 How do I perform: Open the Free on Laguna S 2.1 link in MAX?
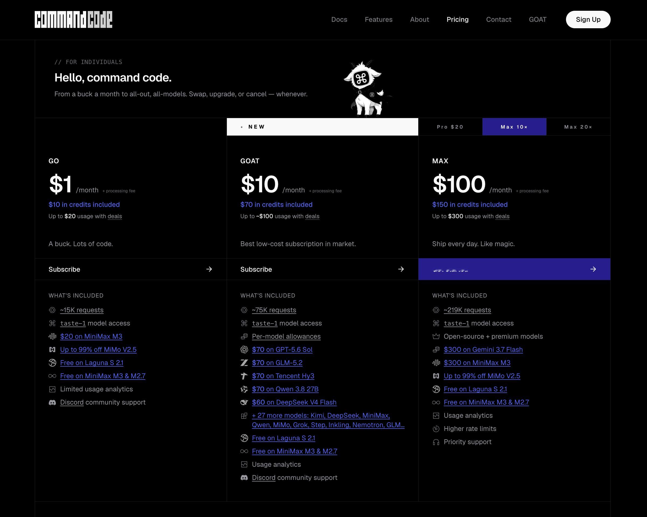[475, 389]
